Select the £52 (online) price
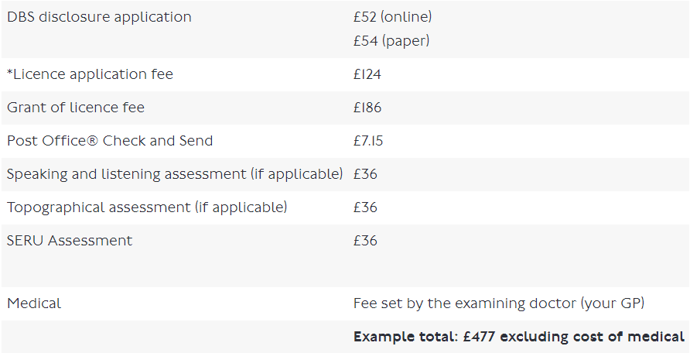This screenshot has height=353, width=690. [x=392, y=17]
